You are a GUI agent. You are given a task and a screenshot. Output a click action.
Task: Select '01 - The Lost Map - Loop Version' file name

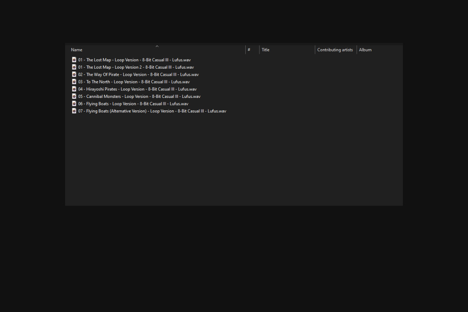point(135,60)
